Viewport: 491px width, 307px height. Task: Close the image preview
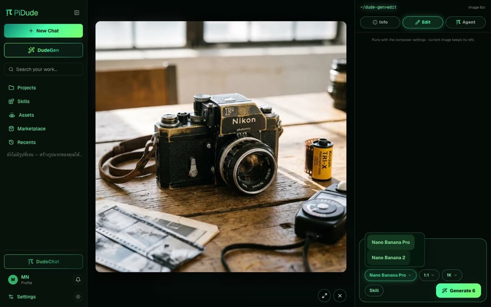point(340,296)
